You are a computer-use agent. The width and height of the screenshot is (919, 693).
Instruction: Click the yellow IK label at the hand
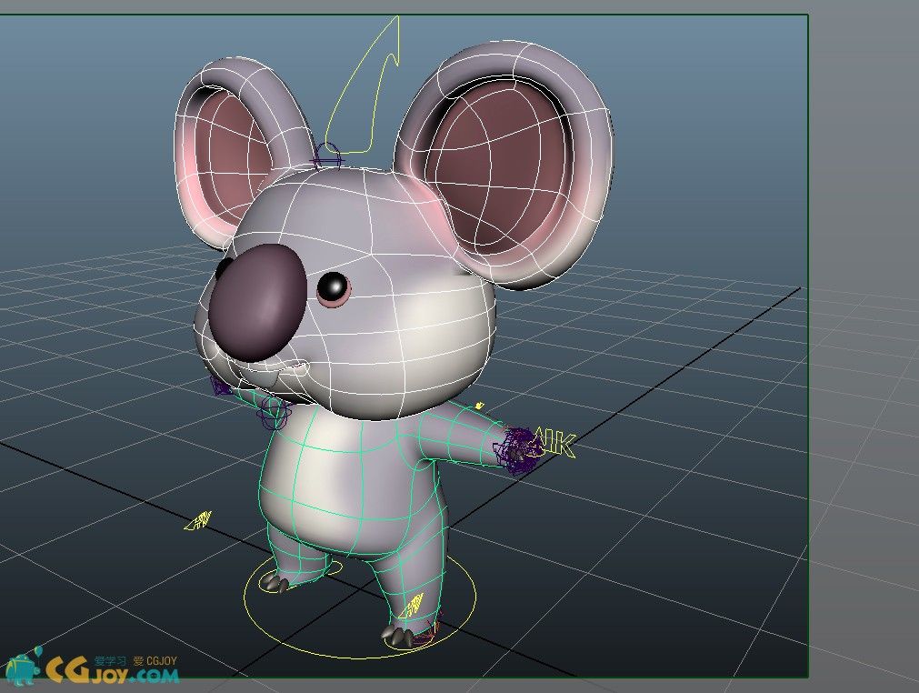[x=557, y=444]
